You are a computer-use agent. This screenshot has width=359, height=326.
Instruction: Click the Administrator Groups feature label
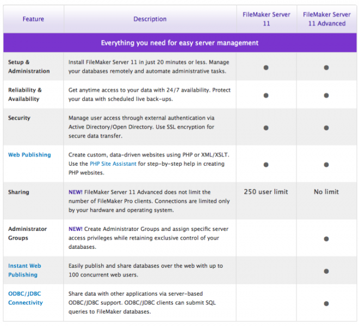point(27,234)
